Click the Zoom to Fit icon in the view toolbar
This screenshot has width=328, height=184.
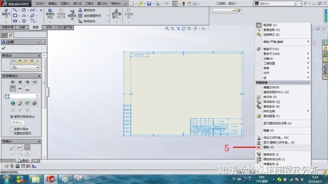coord(167,29)
